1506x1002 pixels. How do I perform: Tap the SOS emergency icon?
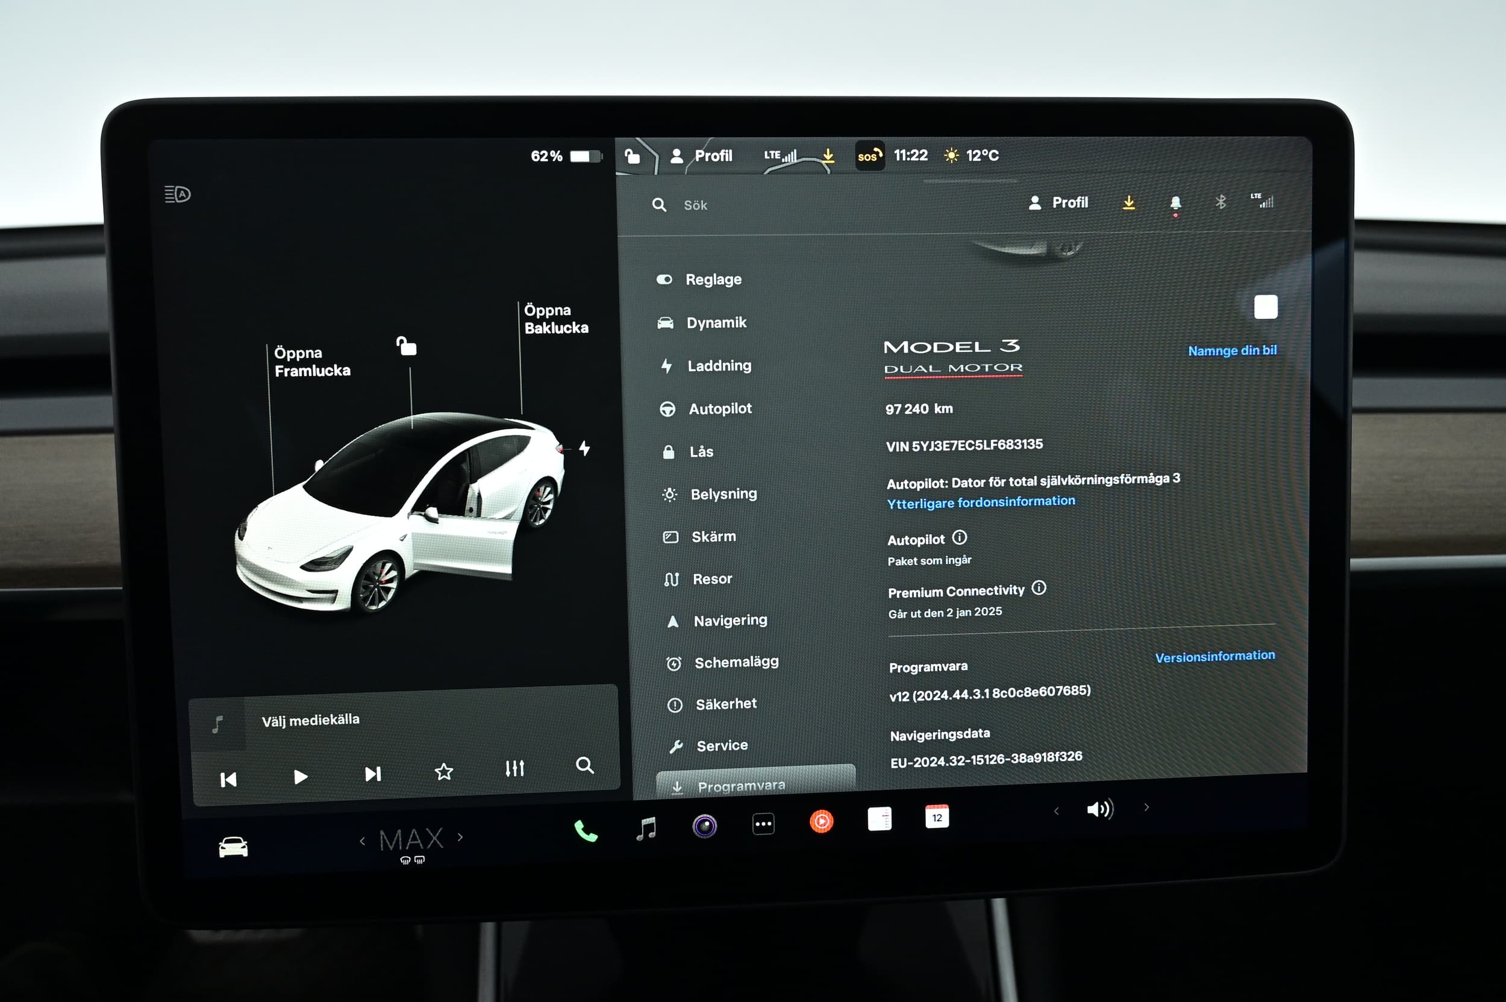click(x=870, y=156)
